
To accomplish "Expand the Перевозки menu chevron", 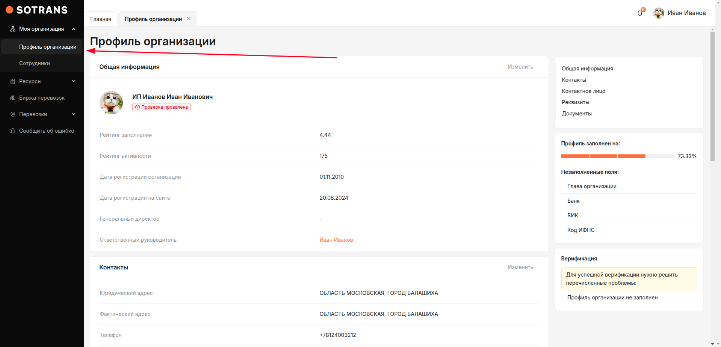I will click(74, 114).
